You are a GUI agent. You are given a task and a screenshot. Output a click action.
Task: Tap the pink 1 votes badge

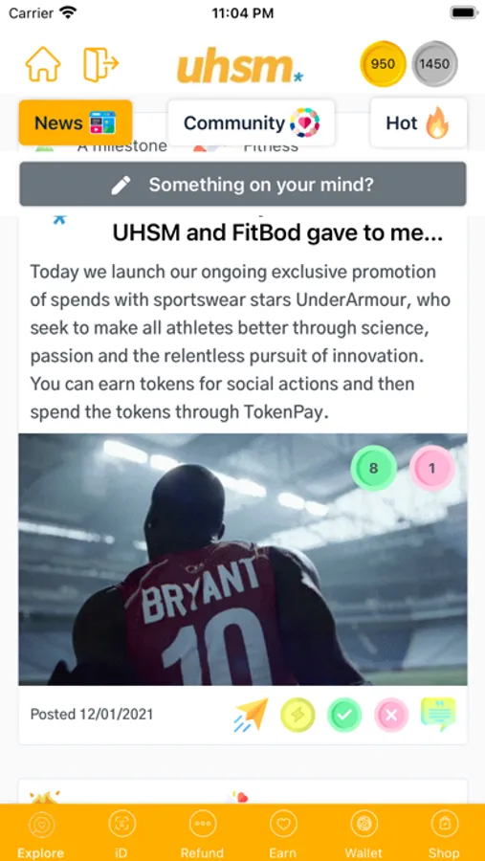(x=431, y=468)
